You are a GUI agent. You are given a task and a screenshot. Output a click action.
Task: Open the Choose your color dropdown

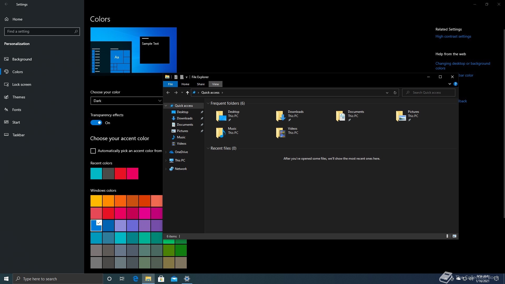coord(127,101)
